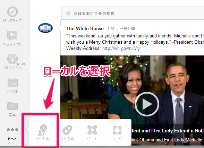Click the White House avatar image

45,28
